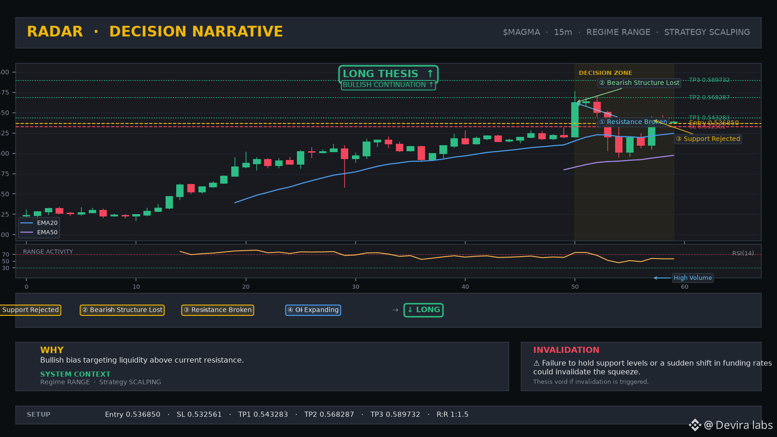Click SL 0.532561 in the setup bar
777x437 pixels.
(199, 414)
